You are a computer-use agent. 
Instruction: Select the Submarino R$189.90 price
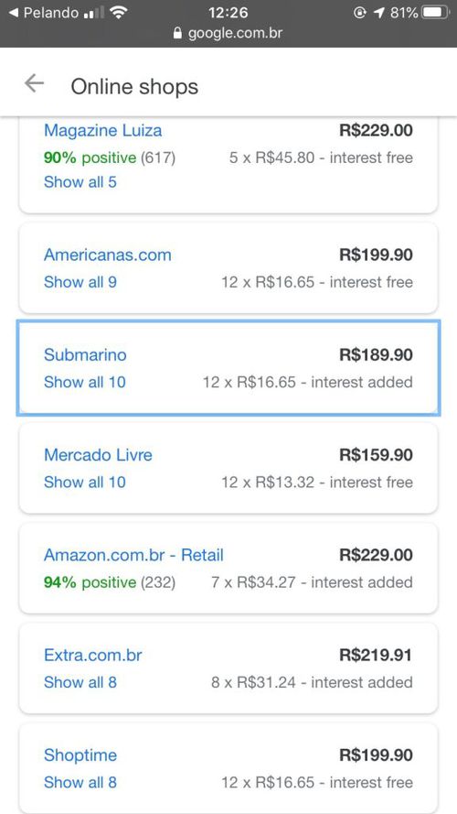pyautogui.click(x=377, y=355)
